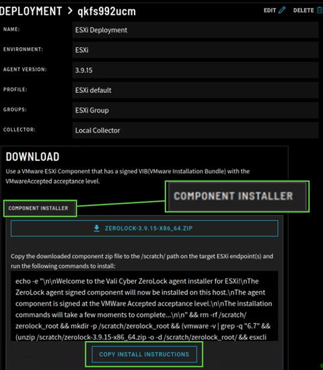Click the download arrow icon beside ZEROLOCK zip

pos(97,228)
